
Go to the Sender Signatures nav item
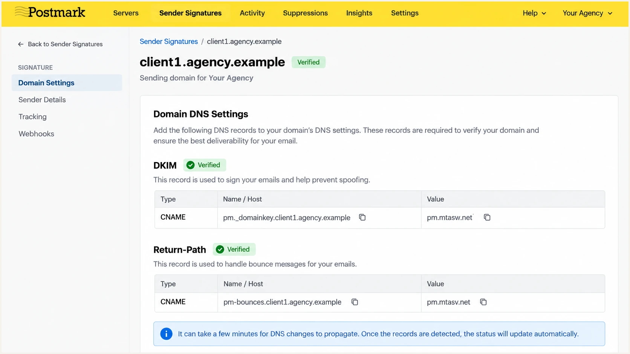click(x=190, y=13)
